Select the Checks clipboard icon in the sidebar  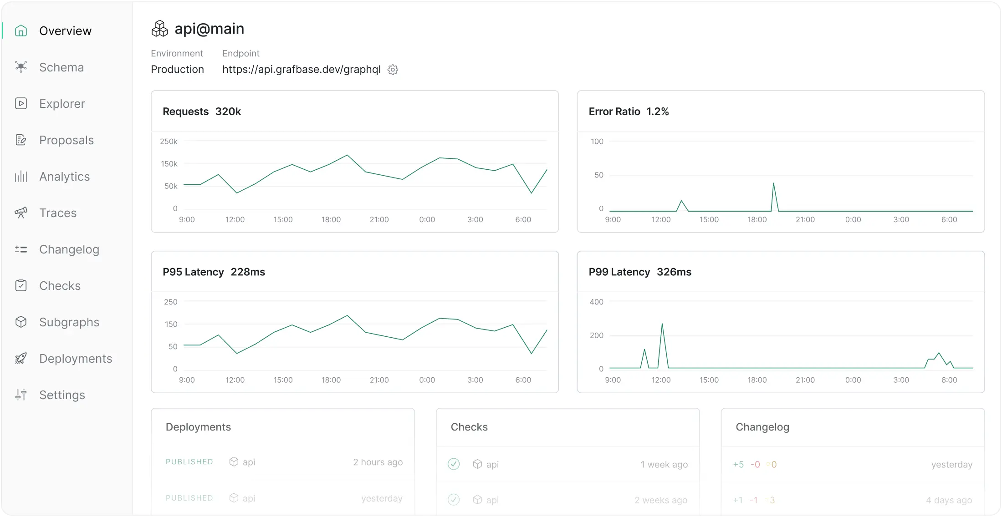tap(21, 285)
